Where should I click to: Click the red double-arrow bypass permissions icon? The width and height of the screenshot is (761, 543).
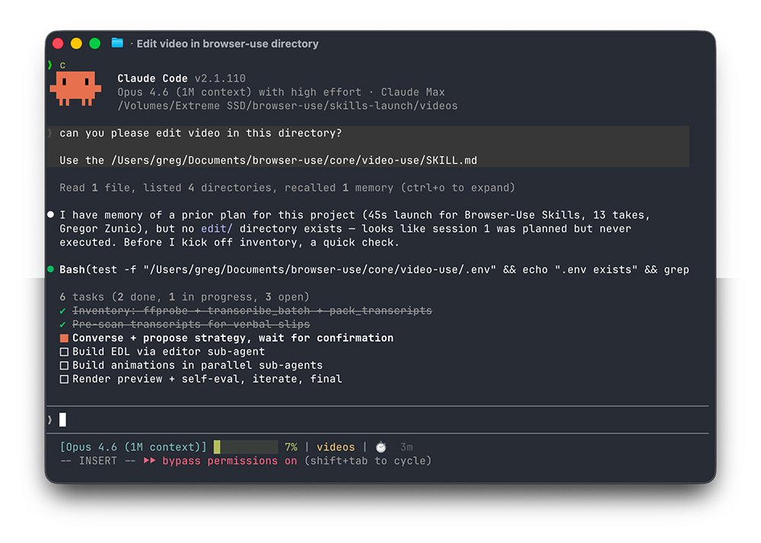pos(149,461)
